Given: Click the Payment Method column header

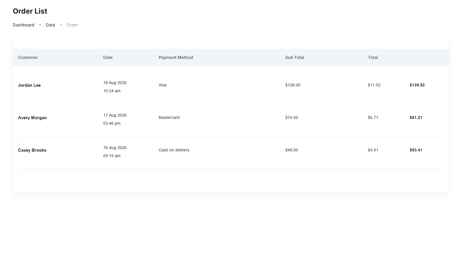Looking at the screenshot, I should pyautogui.click(x=176, y=57).
